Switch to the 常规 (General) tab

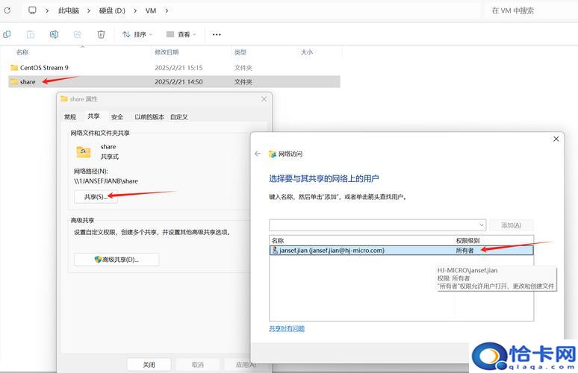point(70,117)
